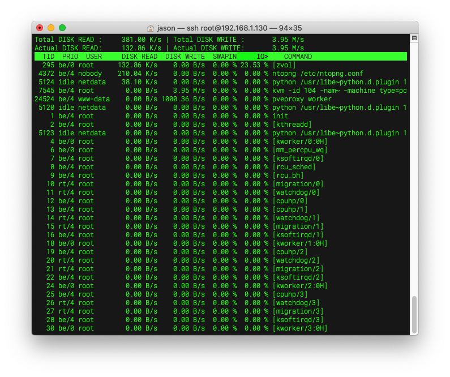This screenshot has height=377, width=450.
Task: Click TID 5120 python plugin row
Action: 220,108
